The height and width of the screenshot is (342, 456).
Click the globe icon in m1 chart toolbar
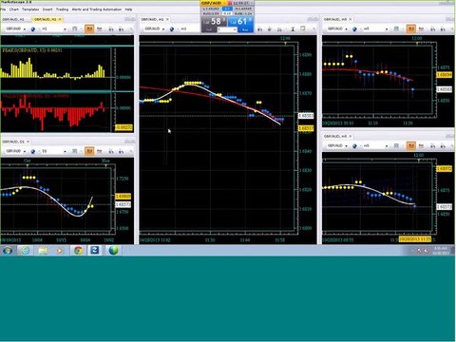(x=172, y=28)
